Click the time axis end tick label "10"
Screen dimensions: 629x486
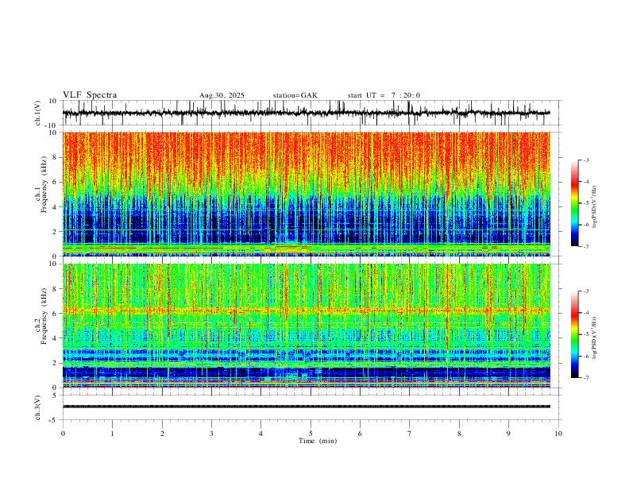pyautogui.click(x=558, y=434)
